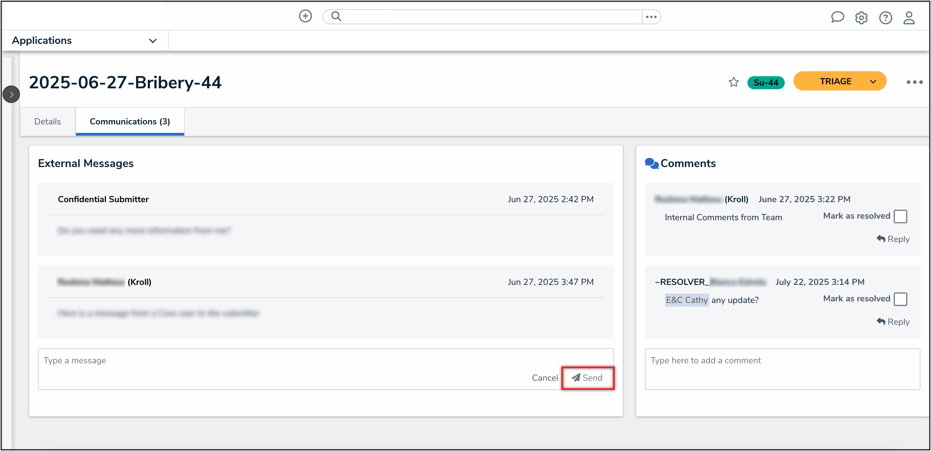The height and width of the screenshot is (451, 931).
Task: Open the record more-actions ellipsis
Action: tap(915, 82)
